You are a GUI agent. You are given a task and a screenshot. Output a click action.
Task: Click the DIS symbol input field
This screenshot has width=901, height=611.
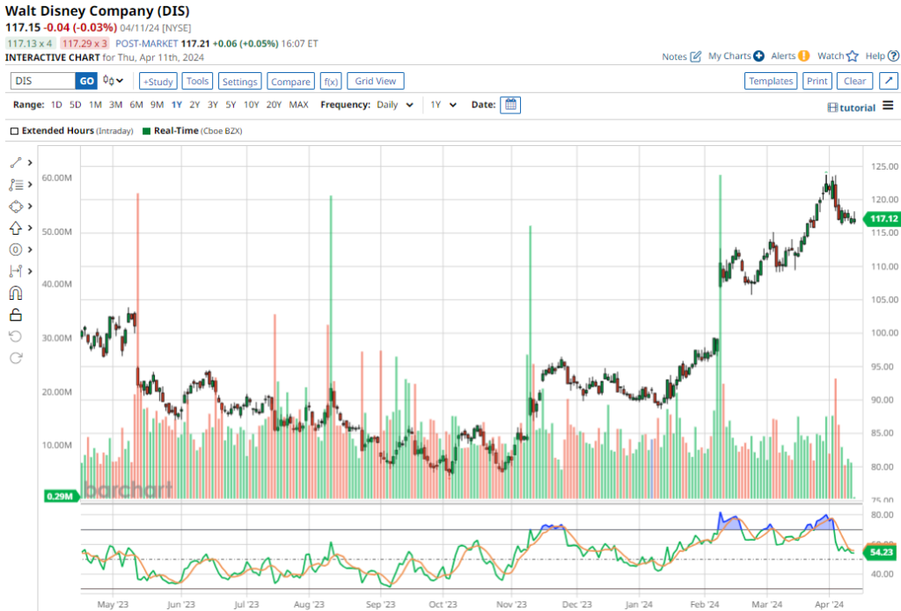click(42, 81)
